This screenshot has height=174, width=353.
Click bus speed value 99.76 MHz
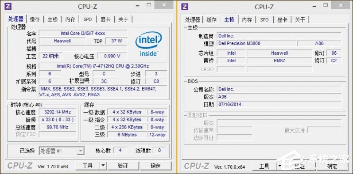point(58,127)
